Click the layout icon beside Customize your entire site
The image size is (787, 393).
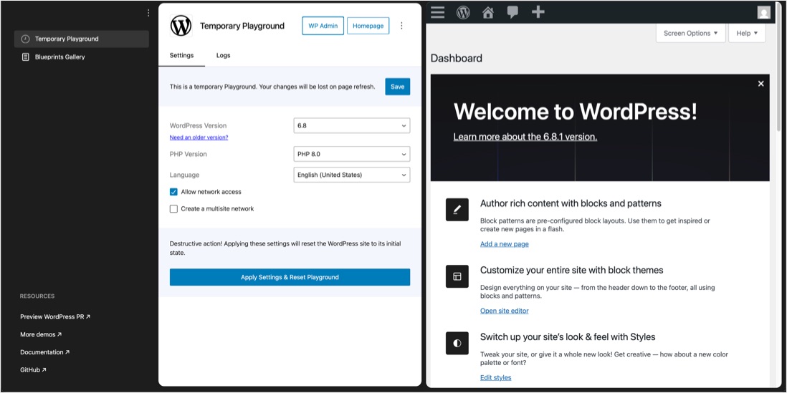coord(457,276)
